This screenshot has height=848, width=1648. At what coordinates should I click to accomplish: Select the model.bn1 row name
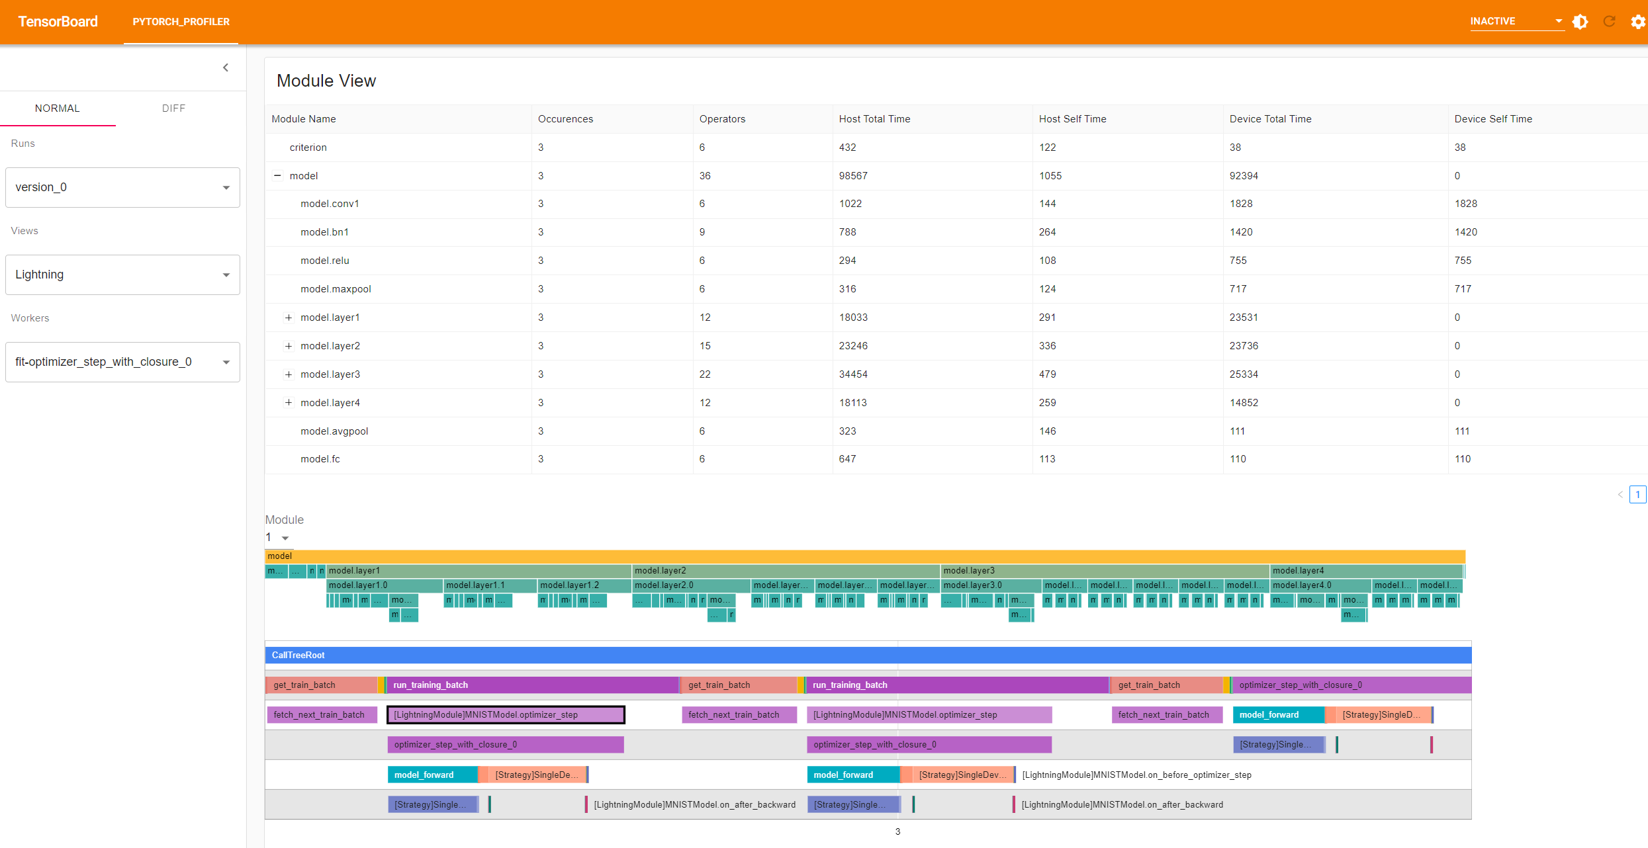324,232
